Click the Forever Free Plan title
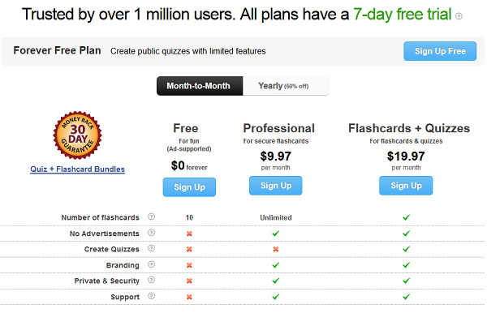This screenshot has width=487, height=313. (57, 50)
